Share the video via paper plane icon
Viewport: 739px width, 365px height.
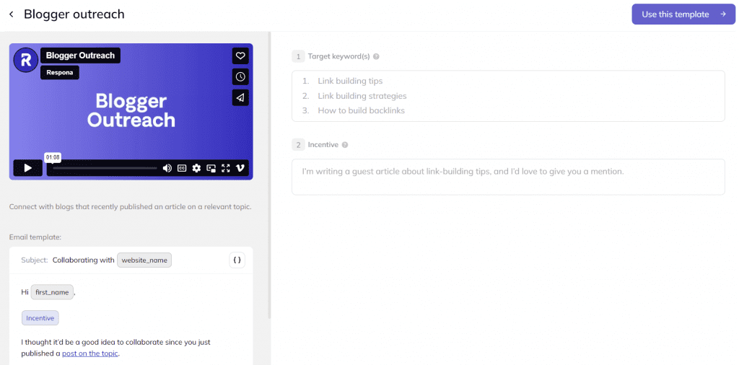coord(240,97)
